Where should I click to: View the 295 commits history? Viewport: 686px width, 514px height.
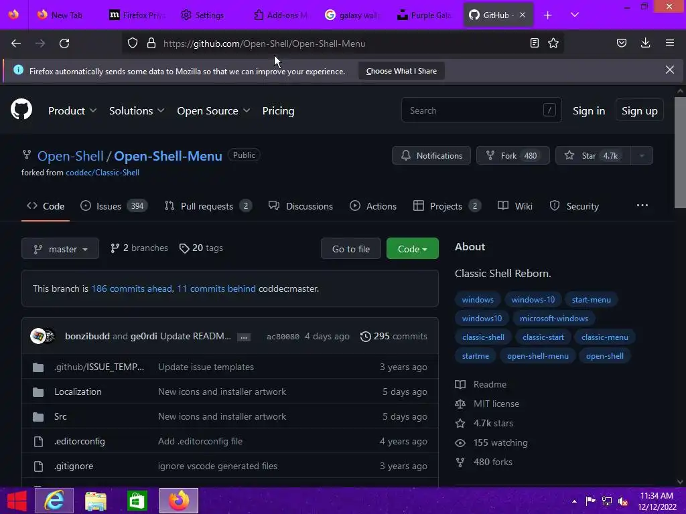click(393, 337)
